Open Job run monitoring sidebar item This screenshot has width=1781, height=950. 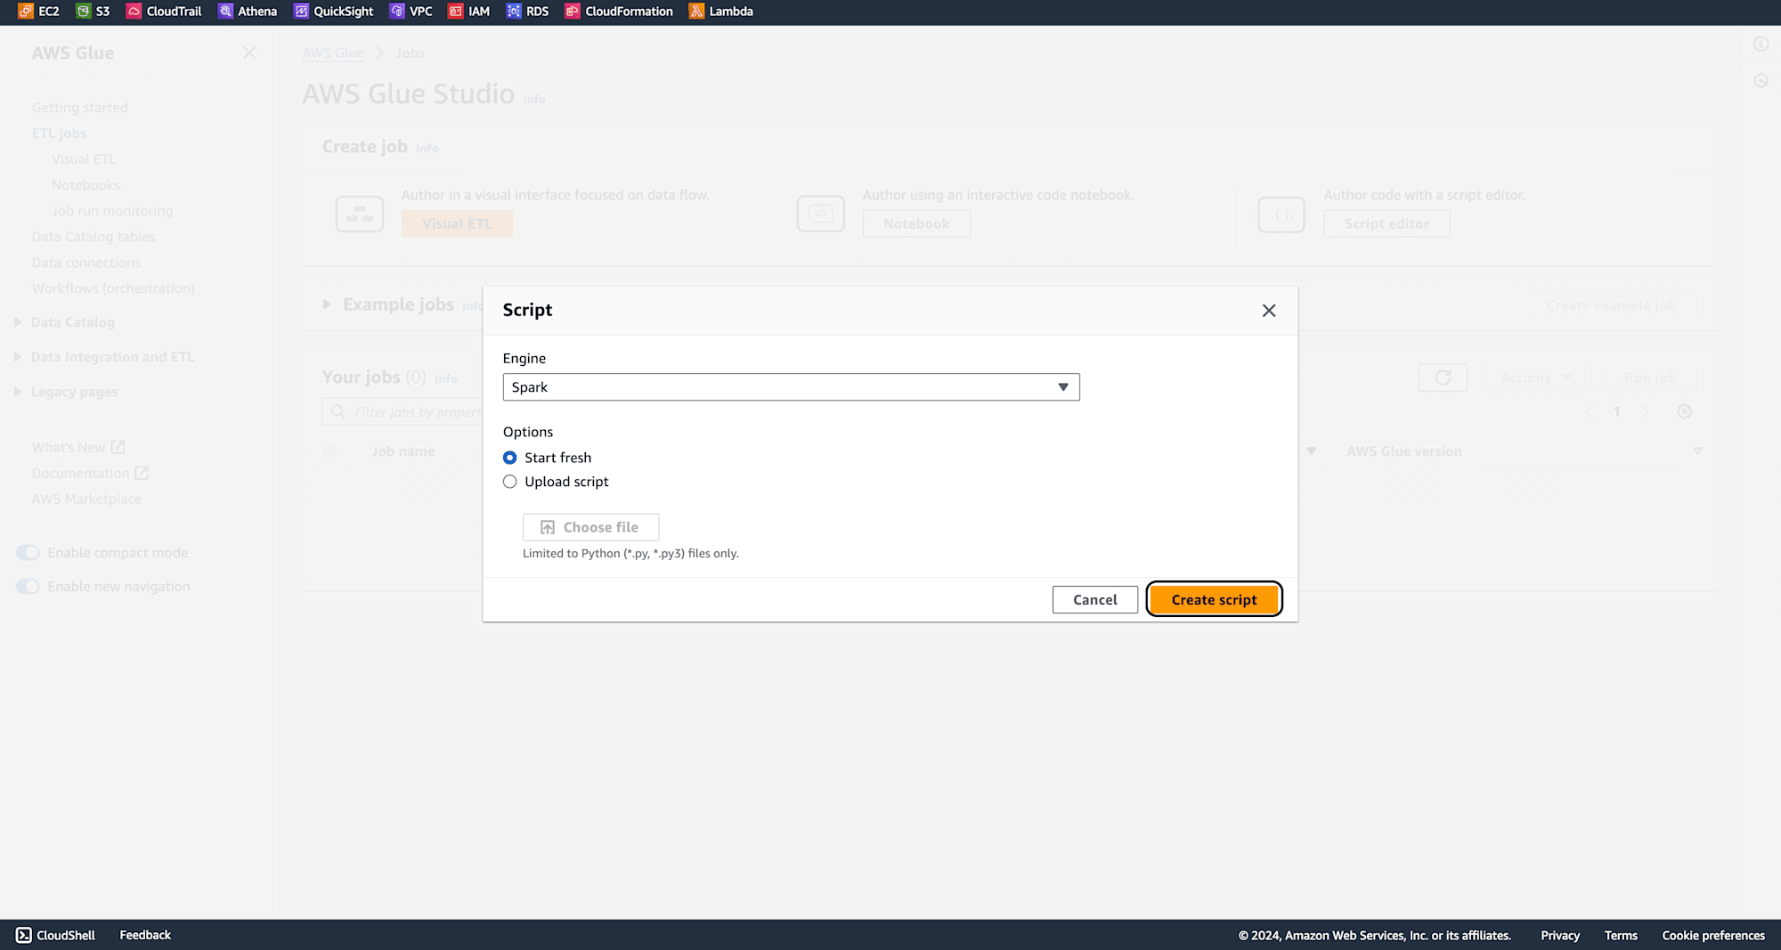pyautogui.click(x=112, y=211)
